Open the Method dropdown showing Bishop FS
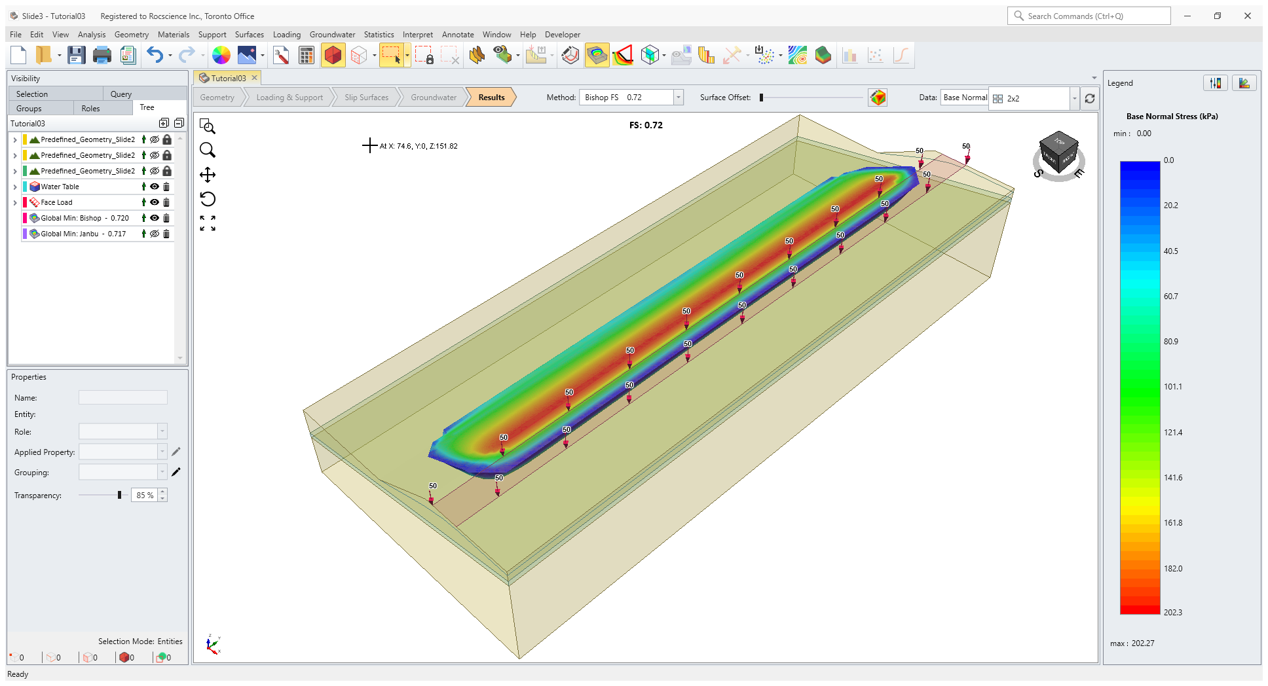The width and height of the screenshot is (1268, 686). pyautogui.click(x=679, y=98)
